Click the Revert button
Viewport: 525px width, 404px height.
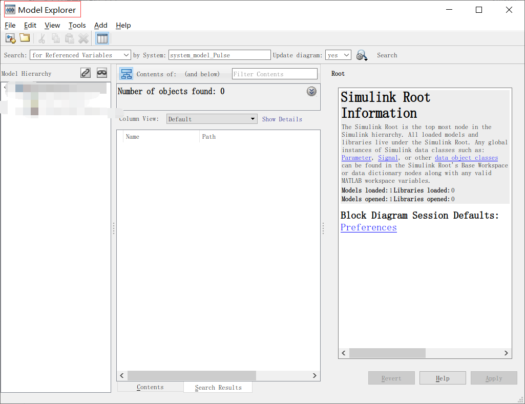(391, 378)
